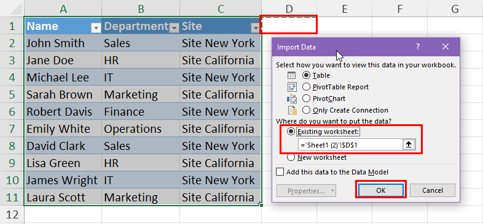Click the Finance department cell
483x224 pixels.
tap(141, 111)
